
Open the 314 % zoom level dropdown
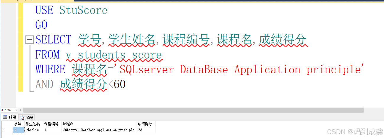(x=16, y=110)
